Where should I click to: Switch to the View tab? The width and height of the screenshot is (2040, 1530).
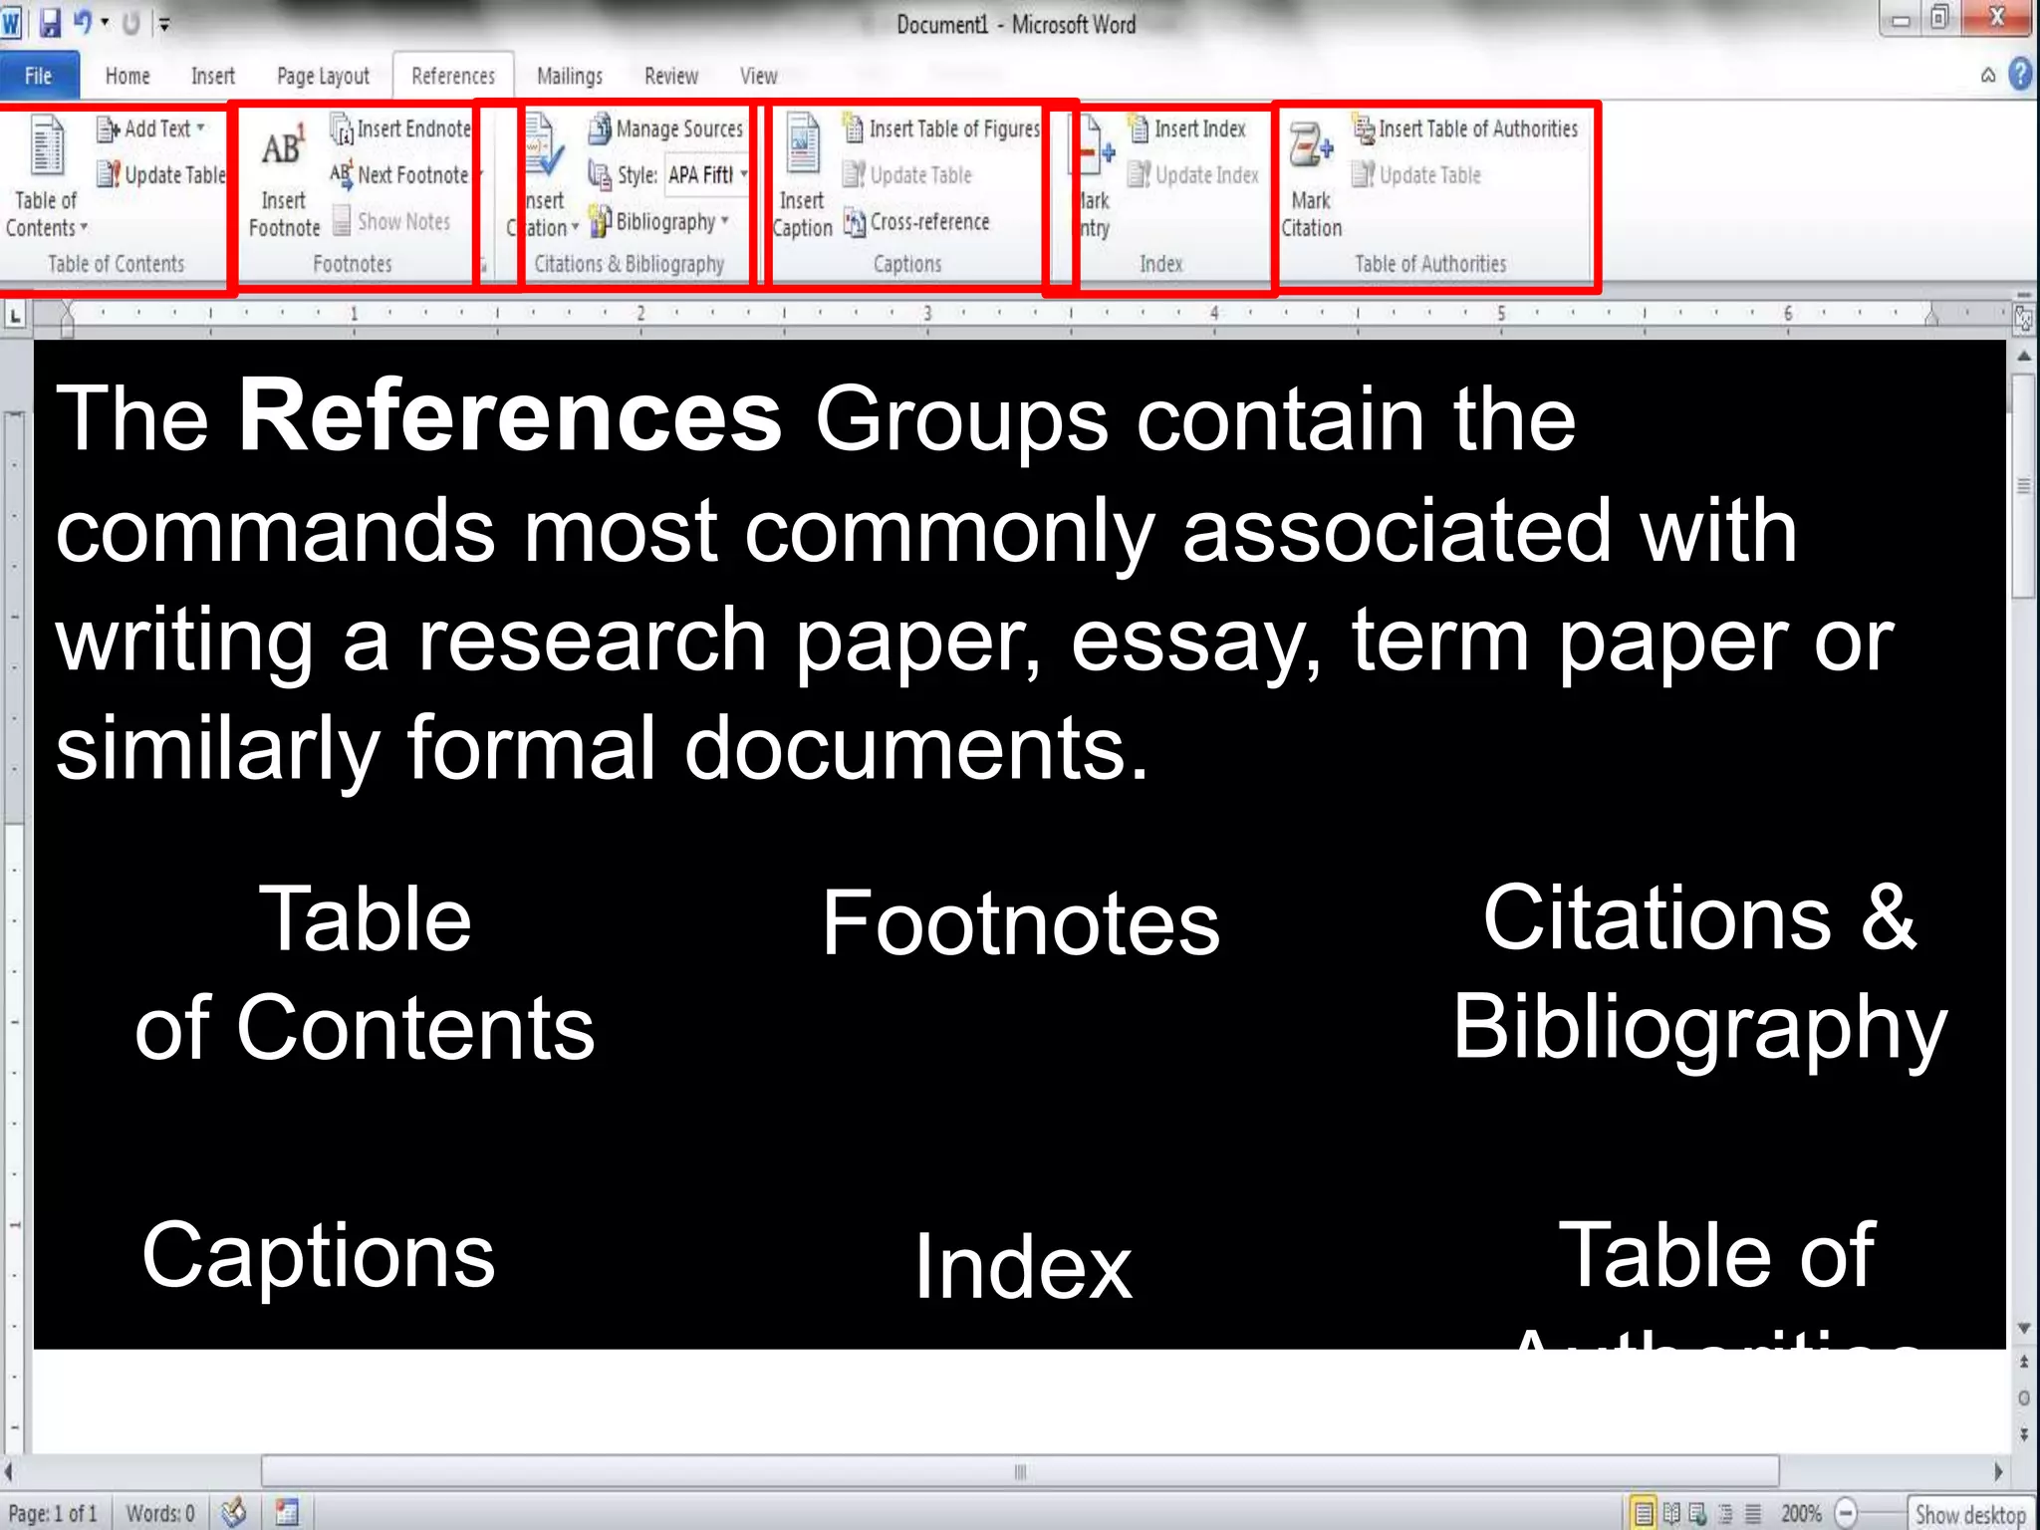point(759,76)
